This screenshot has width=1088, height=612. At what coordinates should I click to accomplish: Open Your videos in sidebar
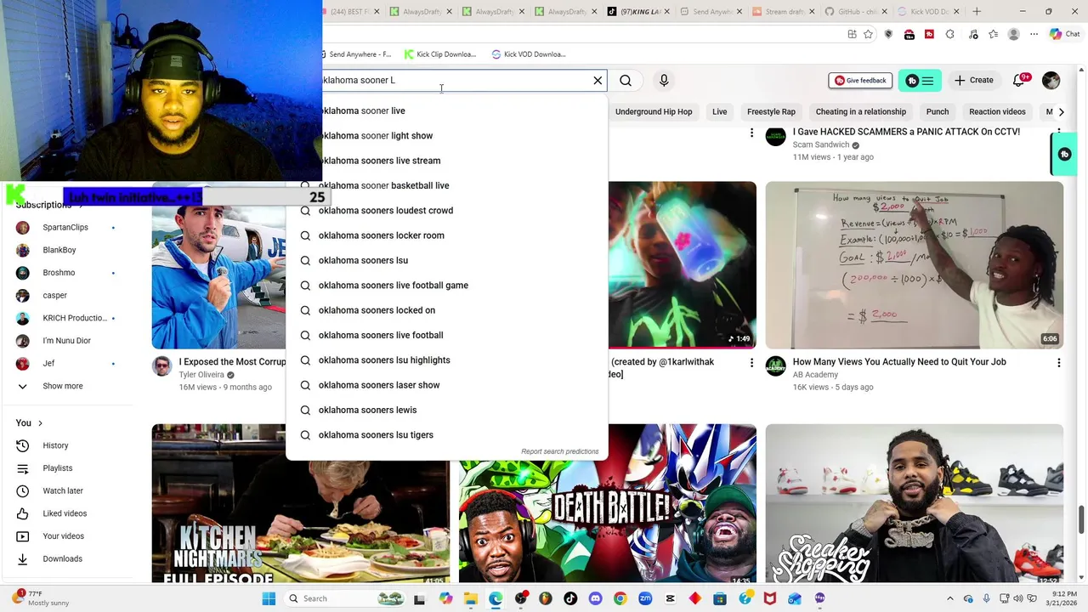63,536
